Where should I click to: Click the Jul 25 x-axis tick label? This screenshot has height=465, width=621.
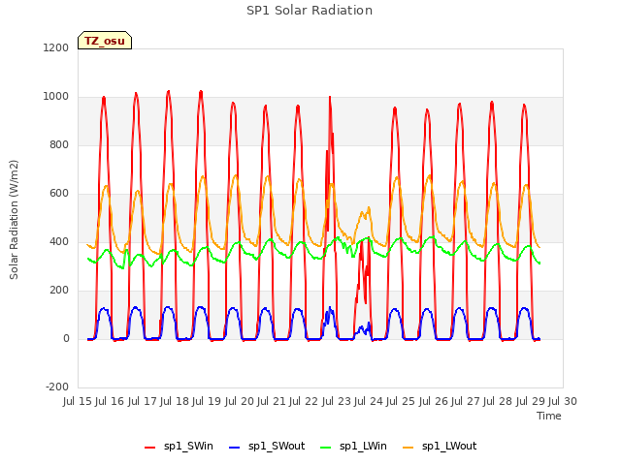click(401, 401)
